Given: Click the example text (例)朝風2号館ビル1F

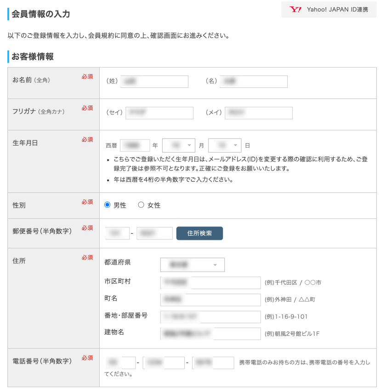Looking at the screenshot, I should pyautogui.click(x=292, y=334).
